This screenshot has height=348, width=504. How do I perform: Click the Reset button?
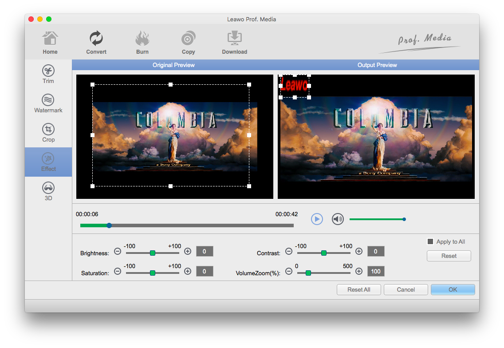(449, 256)
